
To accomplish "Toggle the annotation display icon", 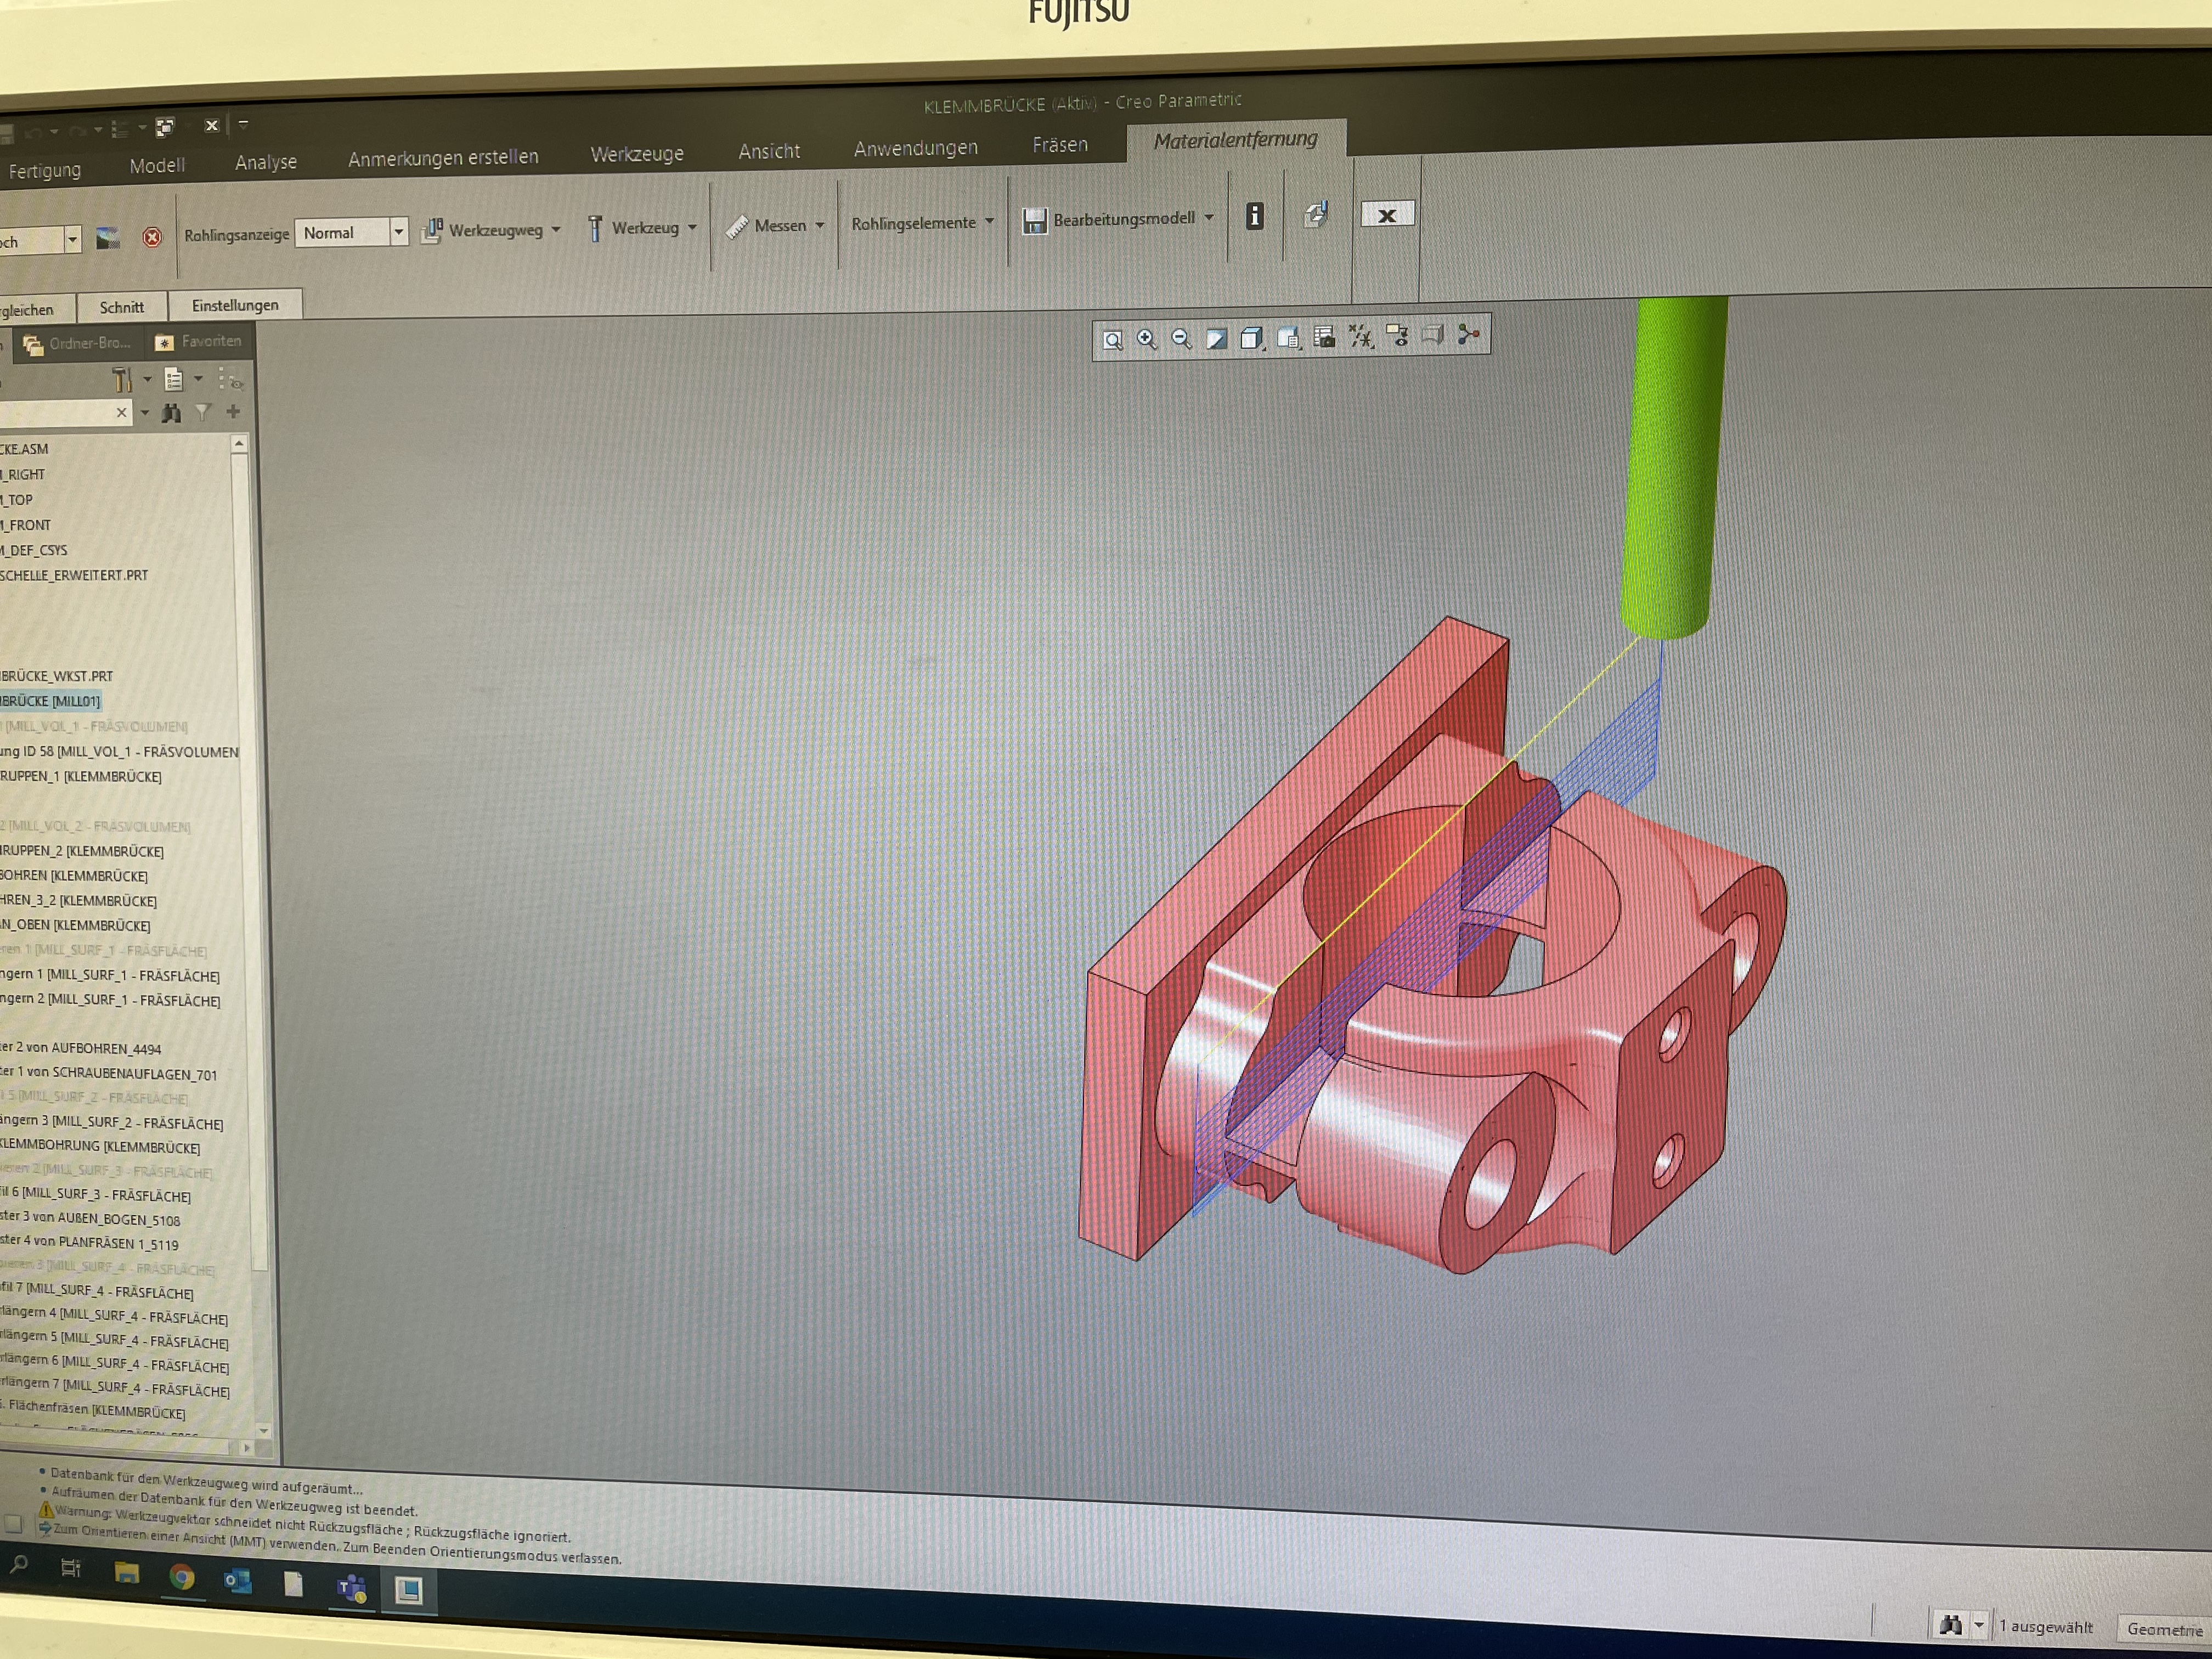I will click(x=1397, y=336).
